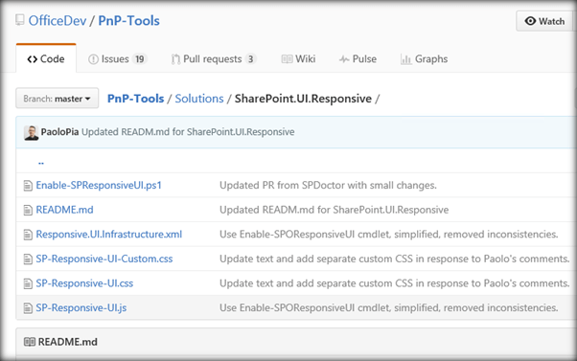The image size is (577, 361).
Task: Click the README.md section header title
Action: [68, 342]
